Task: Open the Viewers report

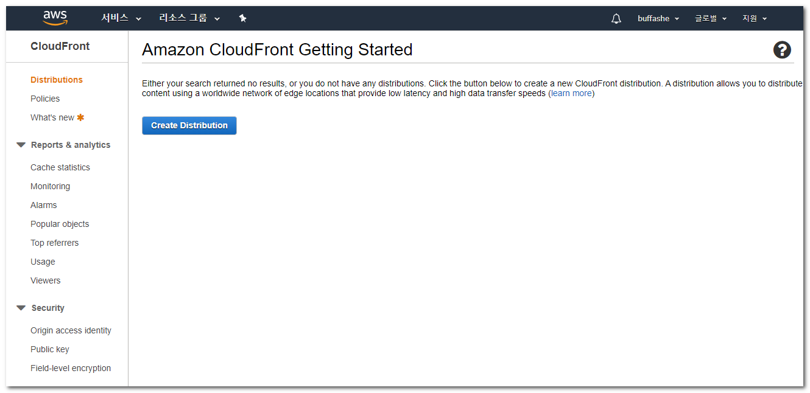Action: tap(46, 280)
